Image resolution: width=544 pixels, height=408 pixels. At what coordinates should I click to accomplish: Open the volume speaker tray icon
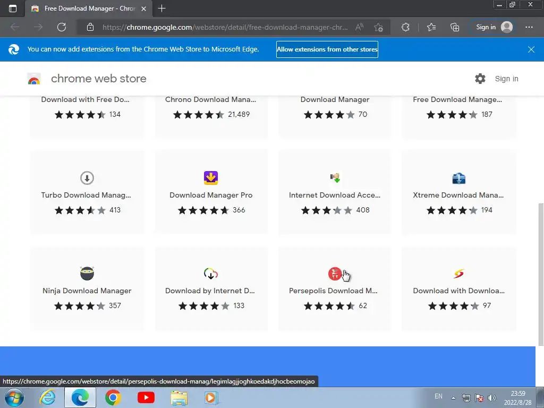point(491,398)
